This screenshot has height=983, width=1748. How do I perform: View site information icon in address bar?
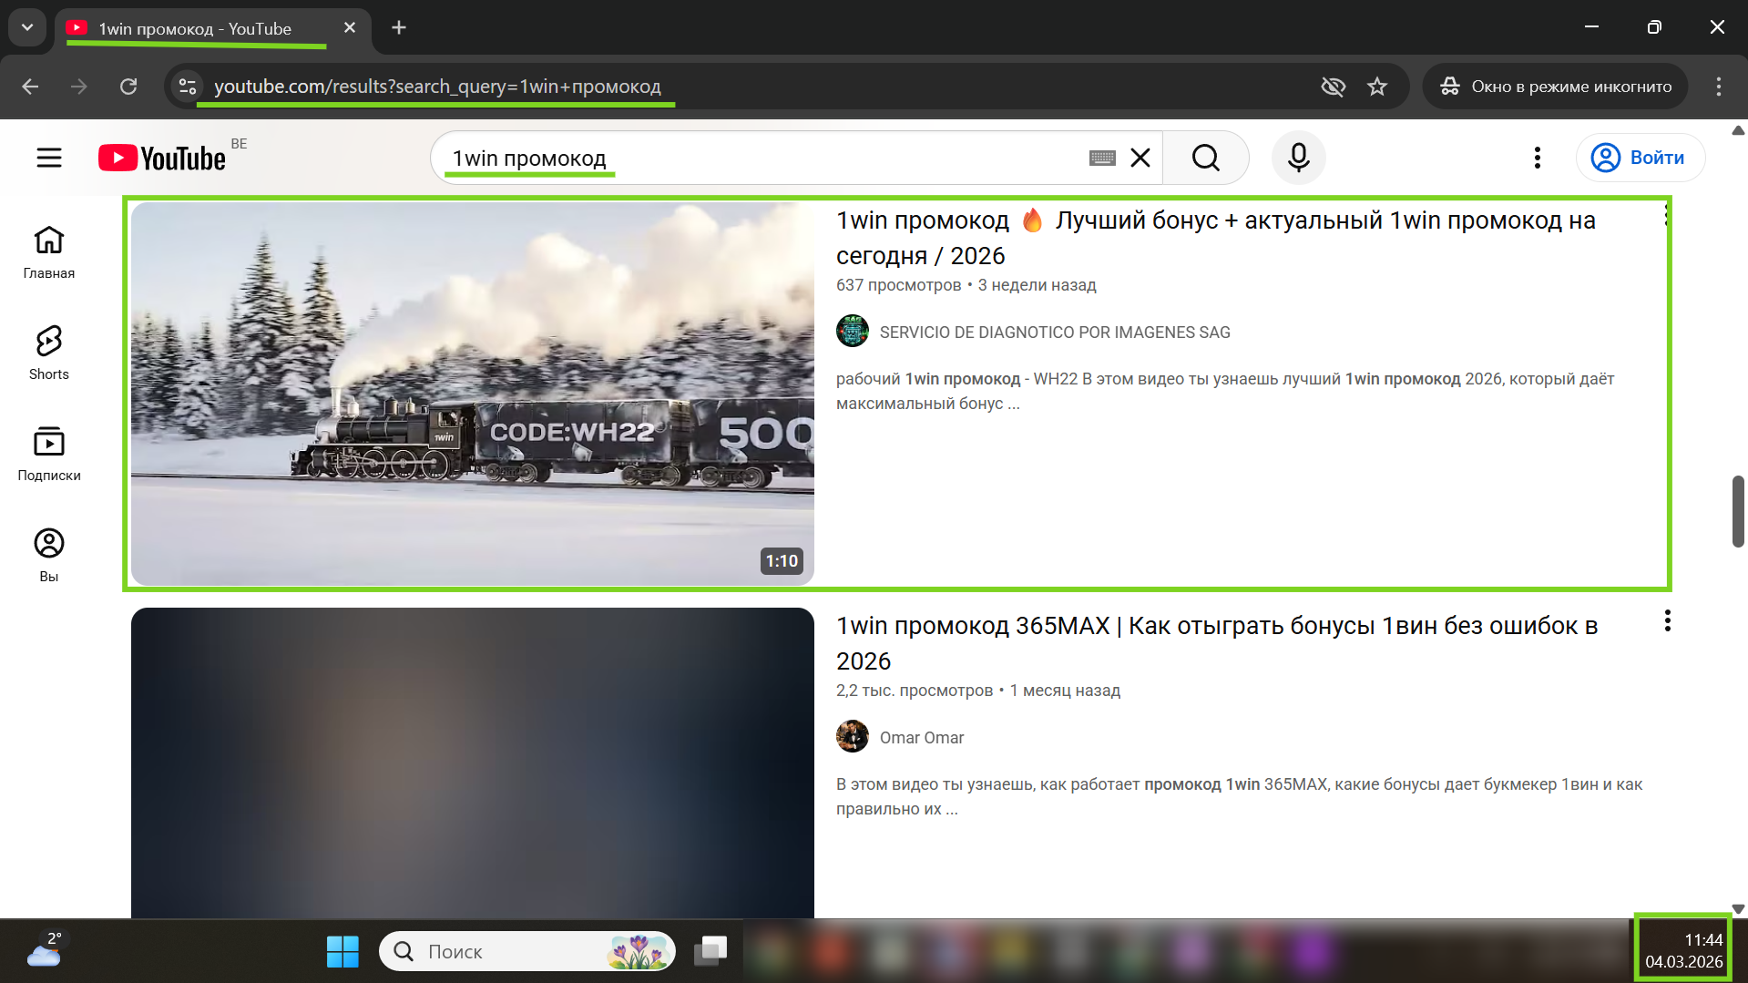click(188, 87)
